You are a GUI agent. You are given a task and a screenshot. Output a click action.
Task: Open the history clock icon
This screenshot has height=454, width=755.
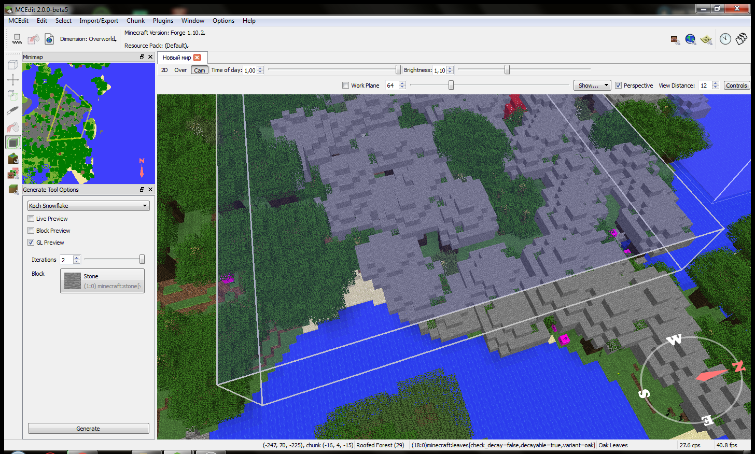tap(725, 39)
